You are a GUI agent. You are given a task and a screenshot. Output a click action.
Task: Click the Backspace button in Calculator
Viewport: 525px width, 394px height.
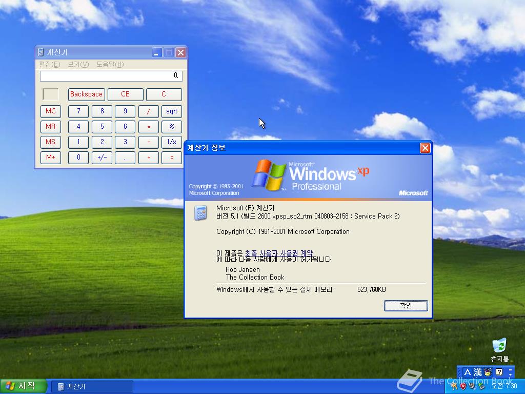click(x=86, y=94)
